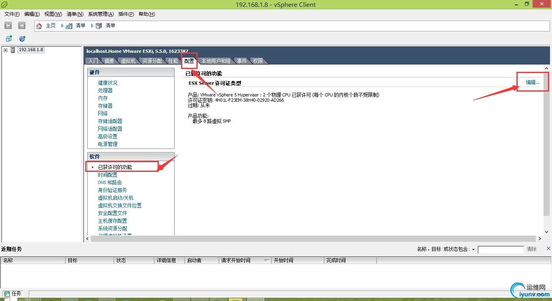The width and height of the screenshot is (552, 301).
Task: Open 内存 hardware settings
Action: pyautogui.click(x=103, y=98)
